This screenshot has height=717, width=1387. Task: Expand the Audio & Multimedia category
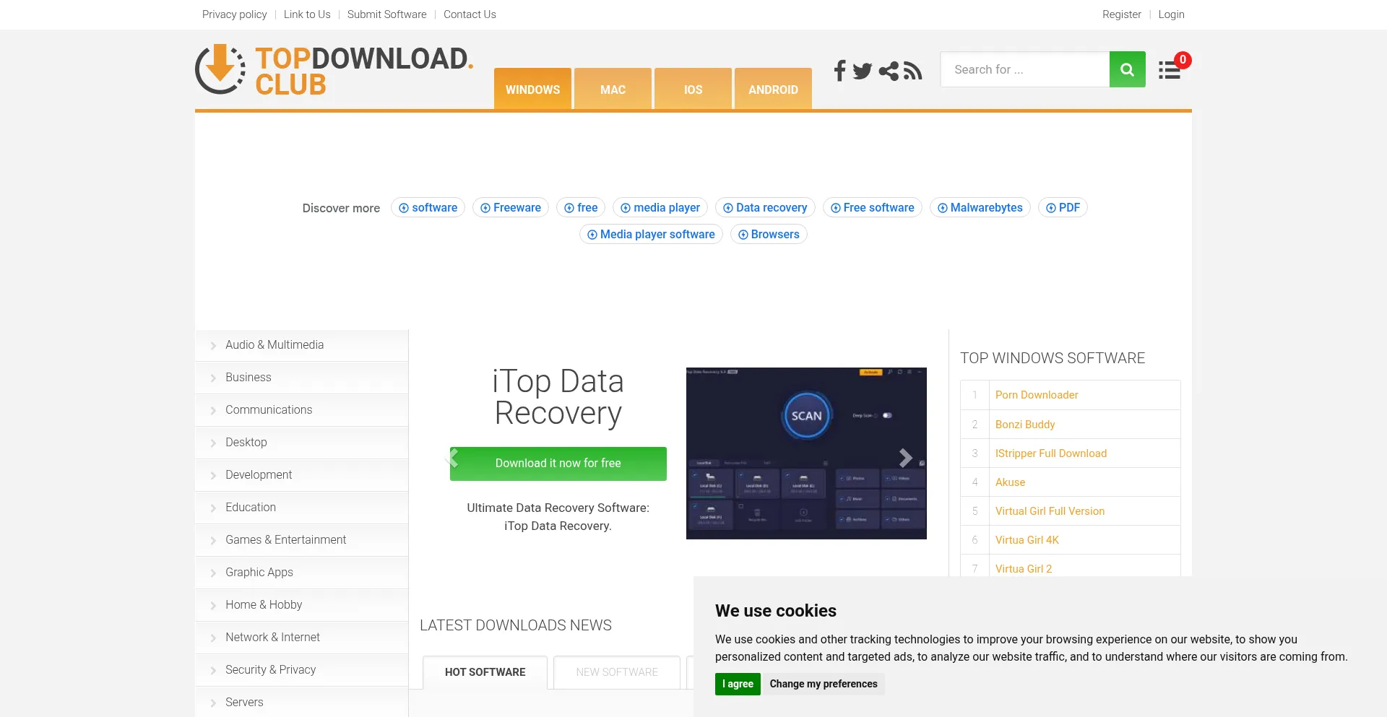(x=274, y=345)
